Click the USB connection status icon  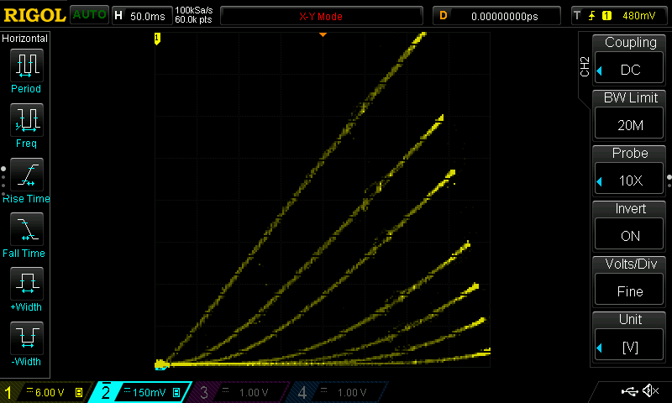tap(629, 391)
